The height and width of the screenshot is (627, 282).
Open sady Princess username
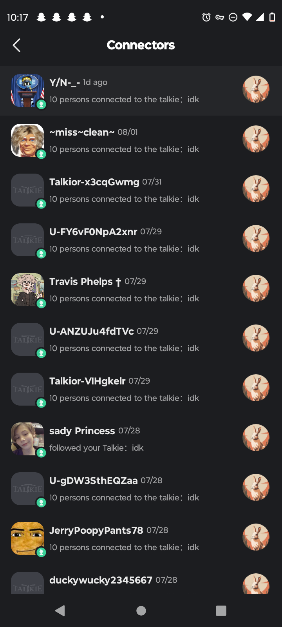82,431
